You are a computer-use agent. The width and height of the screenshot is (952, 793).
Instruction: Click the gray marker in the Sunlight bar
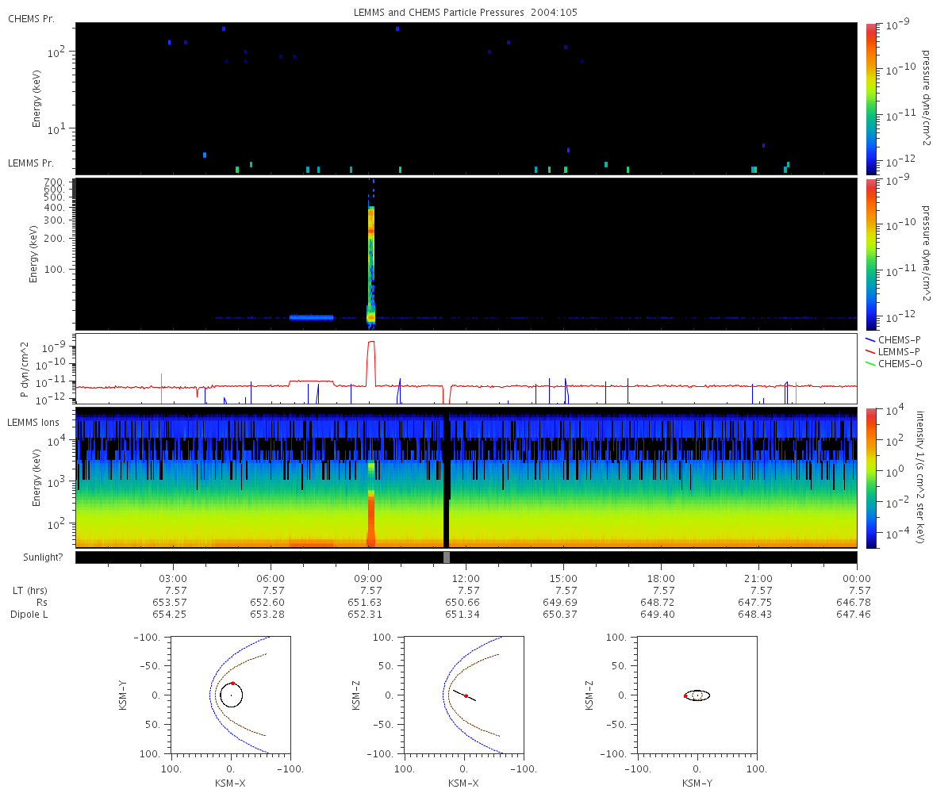[x=447, y=557]
